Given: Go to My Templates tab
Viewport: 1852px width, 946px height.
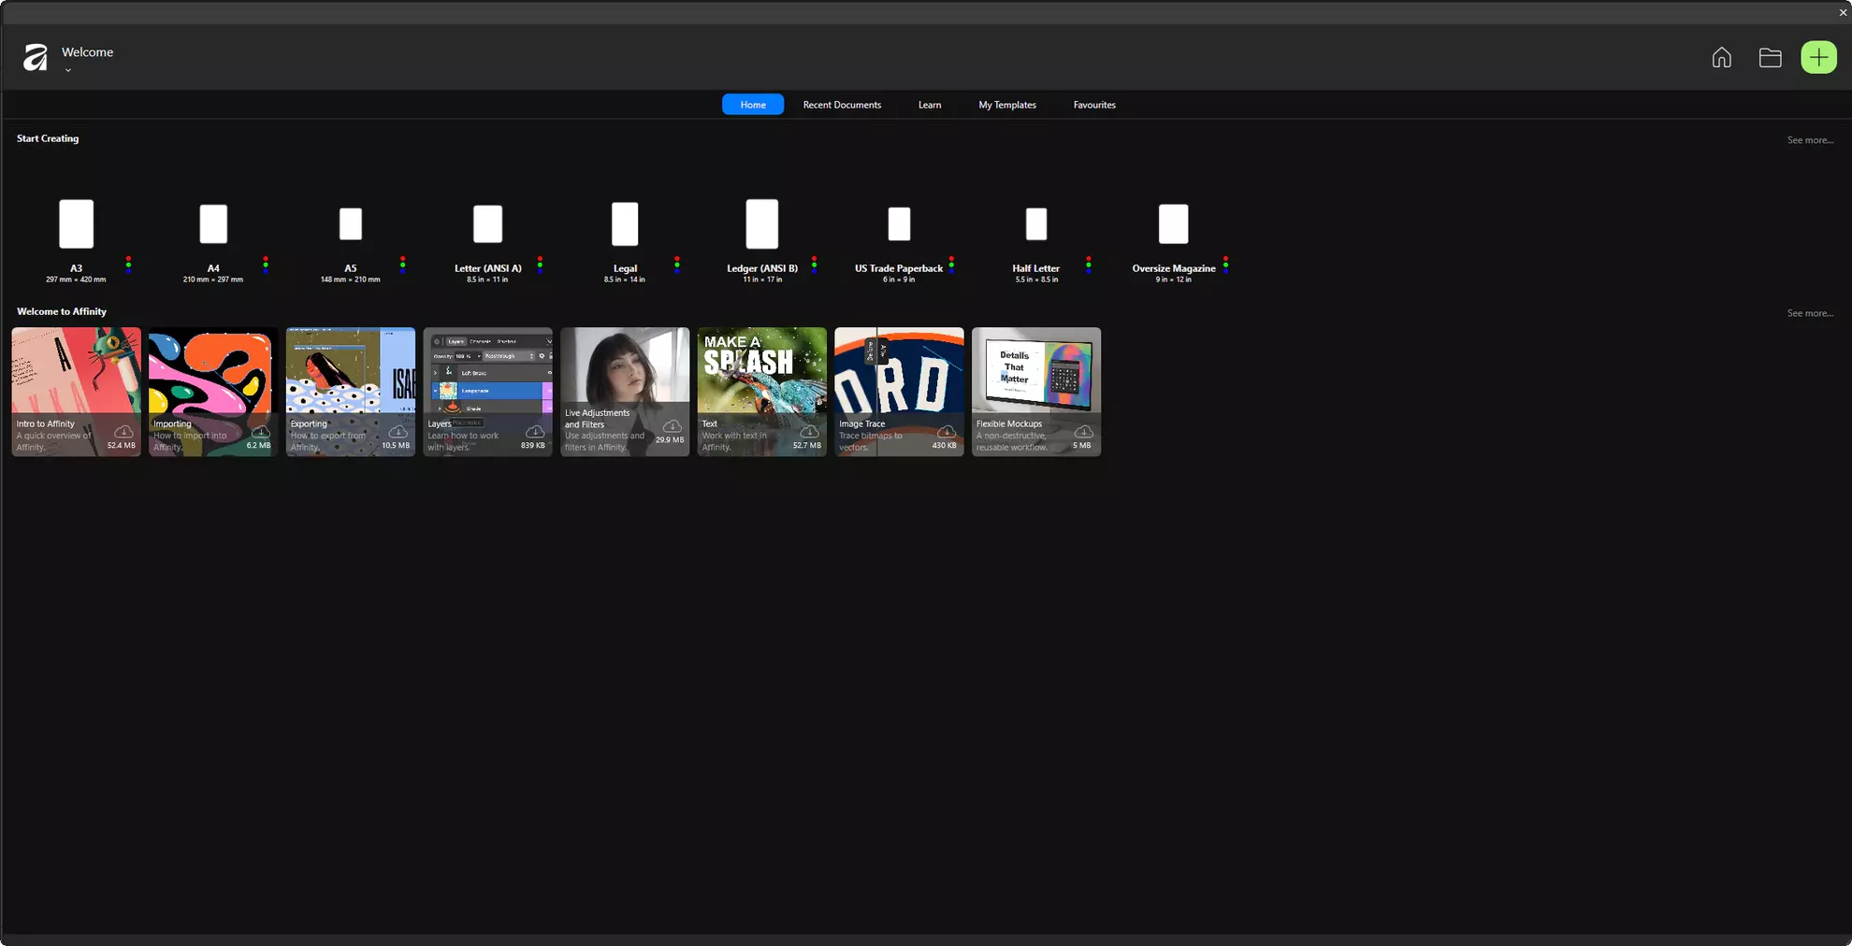Looking at the screenshot, I should [x=1007, y=105].
